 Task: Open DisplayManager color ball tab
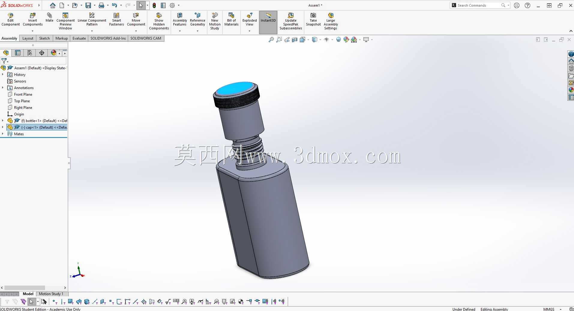53,53
